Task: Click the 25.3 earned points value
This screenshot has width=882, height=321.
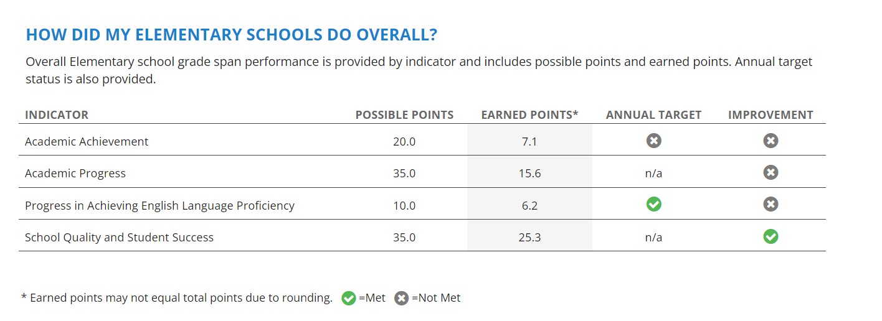Action: click(x=529, y=238)
